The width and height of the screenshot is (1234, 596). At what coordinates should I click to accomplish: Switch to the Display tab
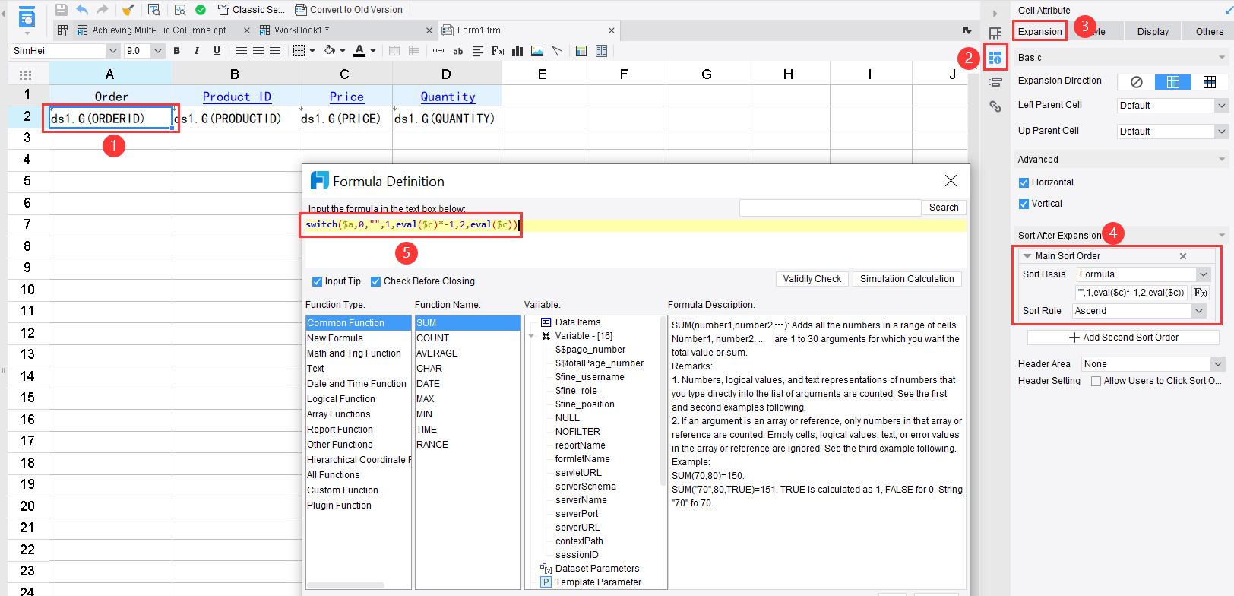(1153, 32)
